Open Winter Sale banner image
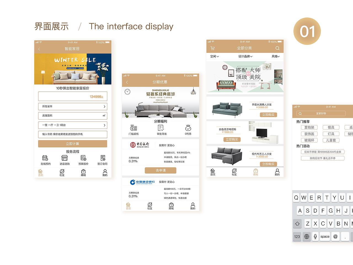 point(73,69)
